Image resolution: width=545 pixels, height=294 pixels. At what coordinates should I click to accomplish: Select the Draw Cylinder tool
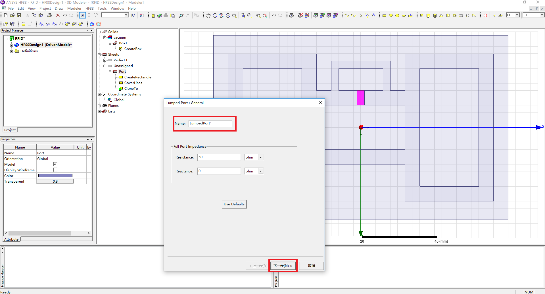[x=428, y=15]
